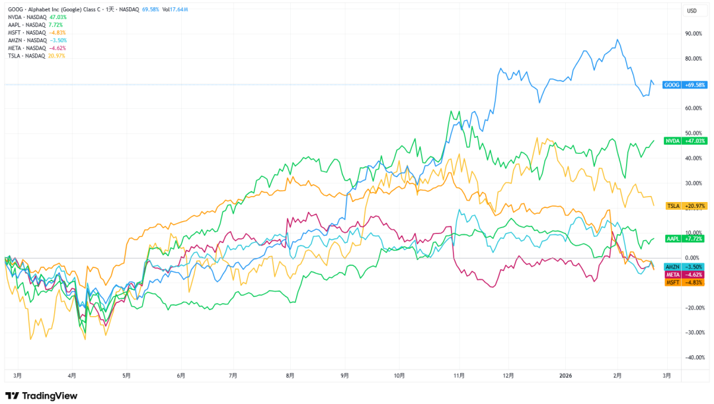
Task: Select the NVDA NASDAQ legend entry
Action: coord(28,17)
